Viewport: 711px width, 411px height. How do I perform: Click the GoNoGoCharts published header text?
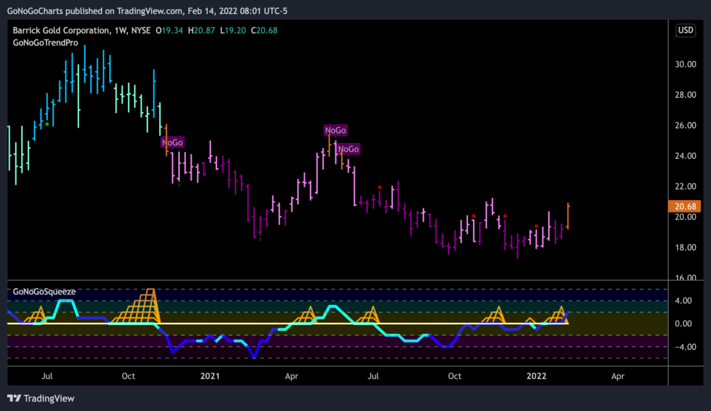pos(147,11)
